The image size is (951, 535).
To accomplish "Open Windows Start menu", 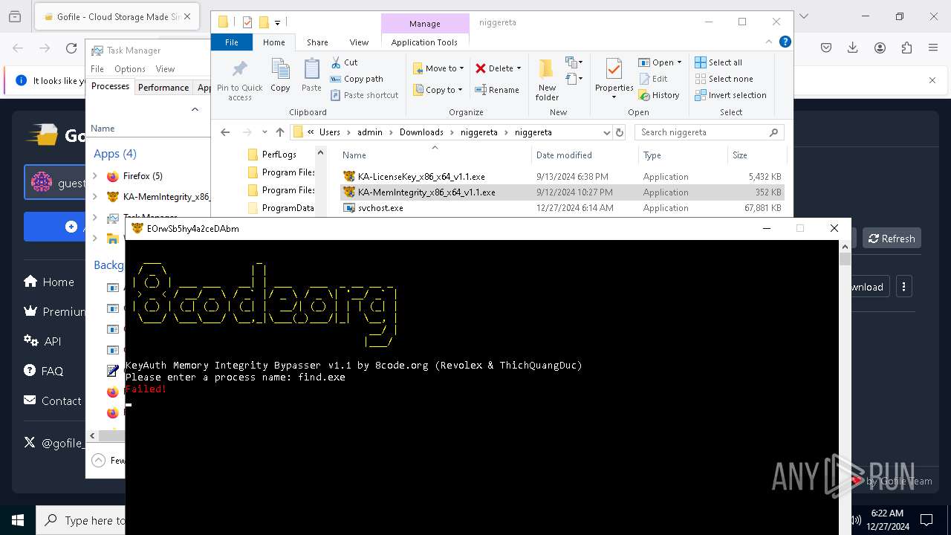I will pyautogui.click(x=18, y=520).
